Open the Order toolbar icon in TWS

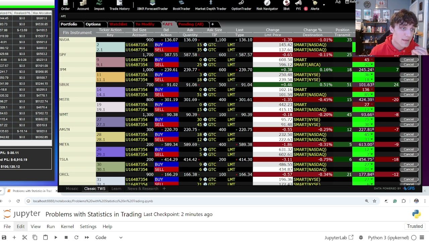(65, 5)
